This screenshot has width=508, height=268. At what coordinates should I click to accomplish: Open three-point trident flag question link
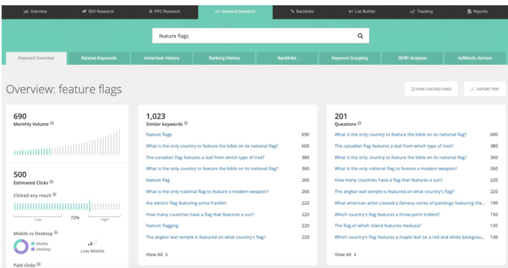coord(387,214)
